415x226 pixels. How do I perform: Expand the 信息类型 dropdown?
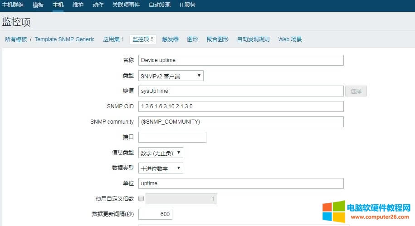[x=161, y=153]
